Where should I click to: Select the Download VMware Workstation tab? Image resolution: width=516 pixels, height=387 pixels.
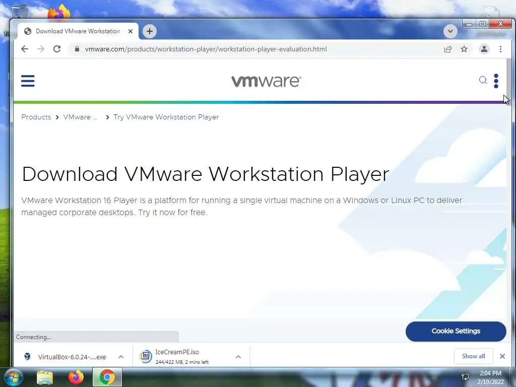click(x=78, y=31)
